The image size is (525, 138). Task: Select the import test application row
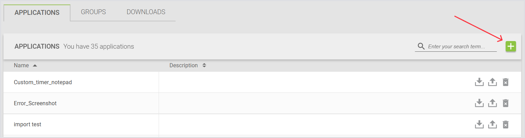click(x=28, y=125)
